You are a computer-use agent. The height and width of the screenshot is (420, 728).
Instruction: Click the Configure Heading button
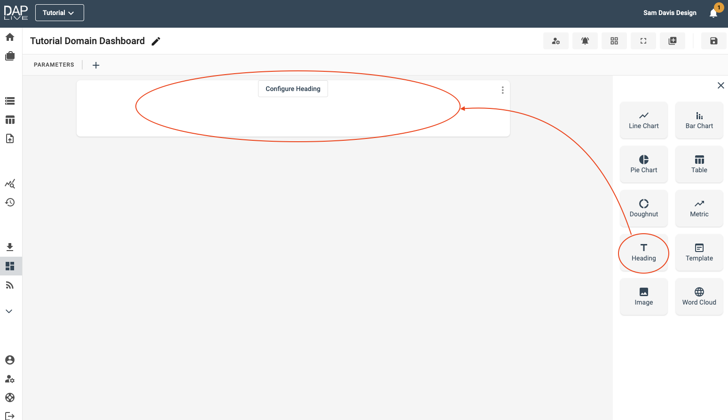(293, 89)
